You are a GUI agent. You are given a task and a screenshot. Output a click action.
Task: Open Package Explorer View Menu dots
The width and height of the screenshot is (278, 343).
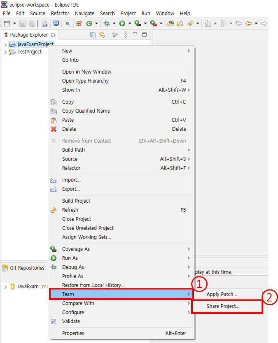pyautogui.click(x=126, y=35)
